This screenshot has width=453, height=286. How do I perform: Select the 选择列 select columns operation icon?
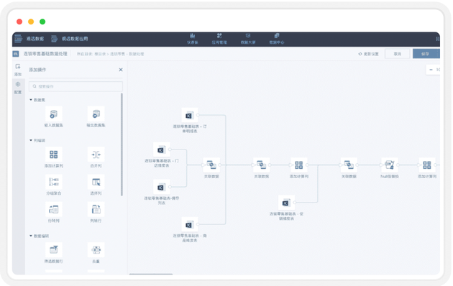click(96, 182)
